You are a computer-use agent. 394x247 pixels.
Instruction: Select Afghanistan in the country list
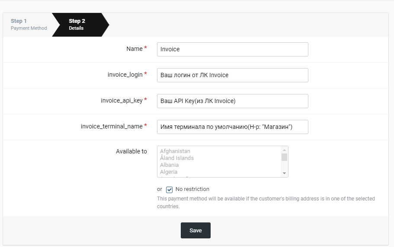tap(175, 151)
